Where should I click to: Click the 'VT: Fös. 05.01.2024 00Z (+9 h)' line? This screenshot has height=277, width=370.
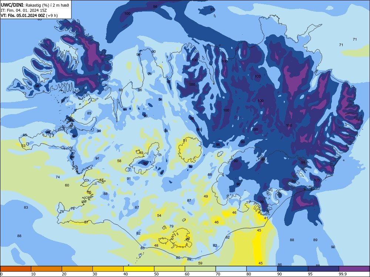(x=29, y=16)
